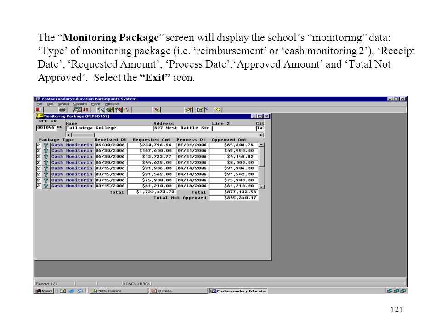
Task: Click the package list scroll up arrow
Action: [261, 145]
